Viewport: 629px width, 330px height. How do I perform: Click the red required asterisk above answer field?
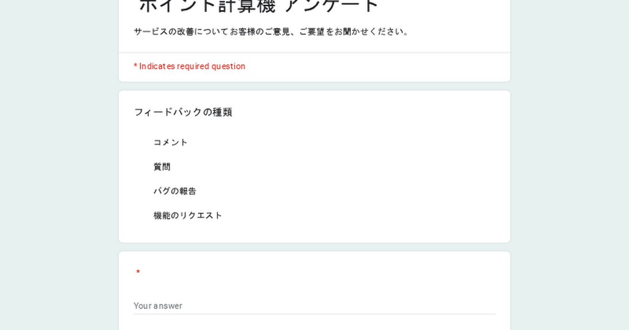[138, 272]
